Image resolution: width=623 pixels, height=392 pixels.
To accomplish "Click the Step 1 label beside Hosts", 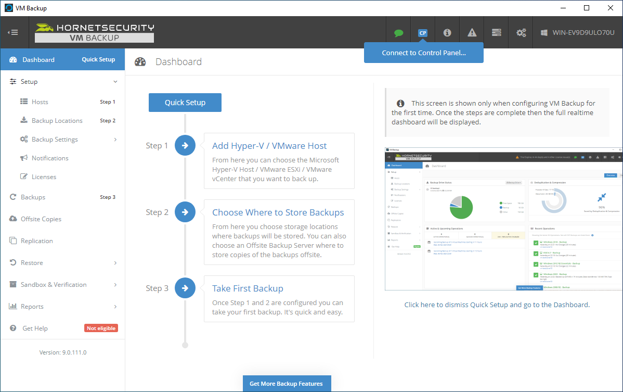I will click(108, 102).
